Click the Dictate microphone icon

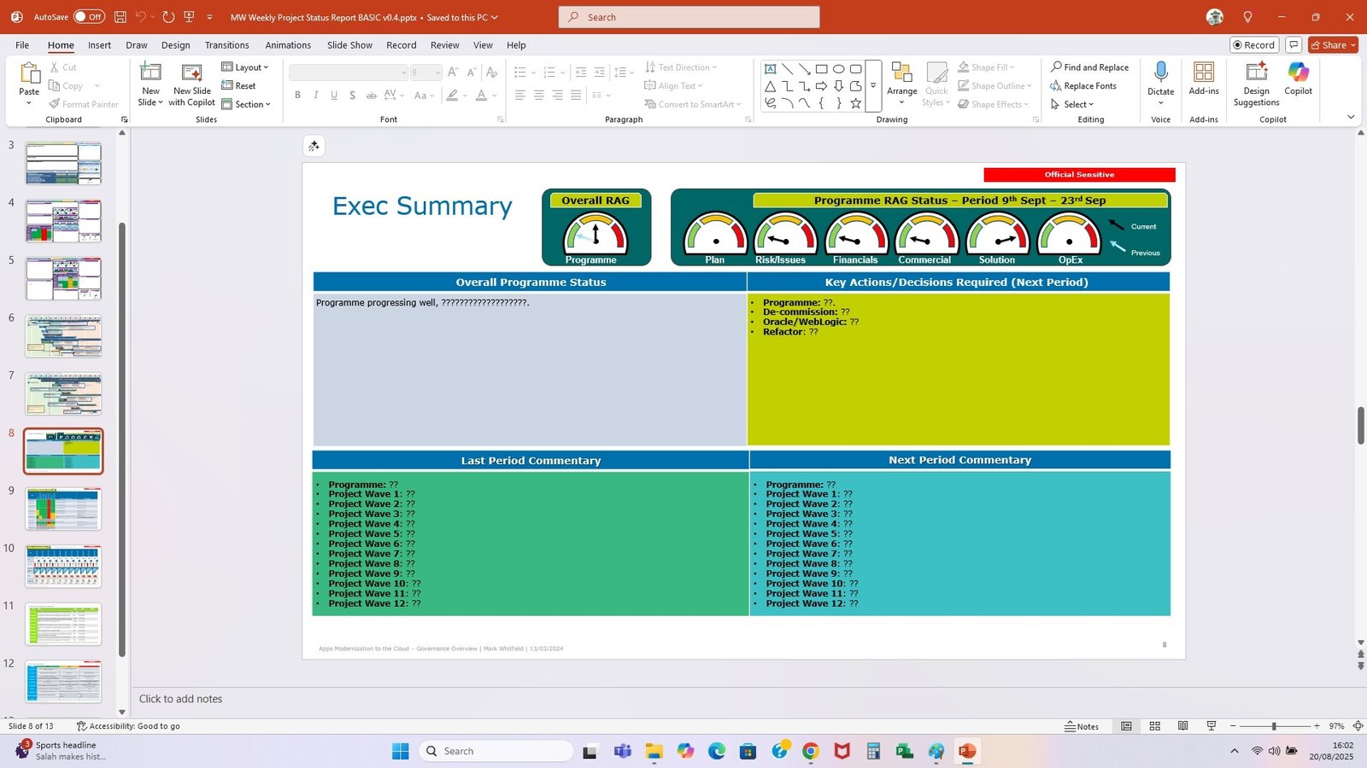[1160, 73]
